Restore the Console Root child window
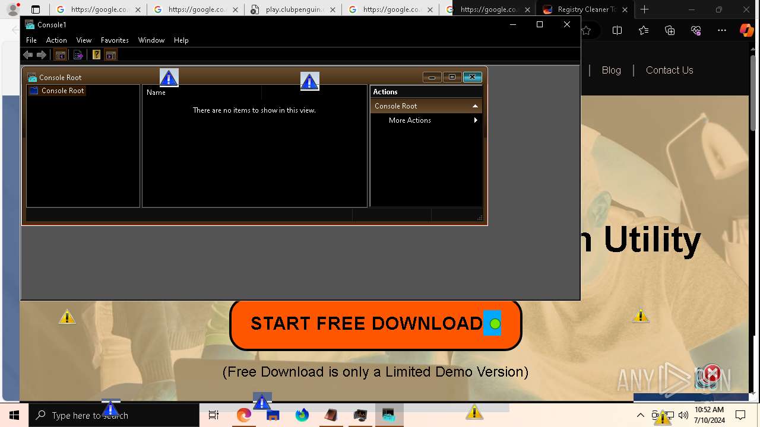This screenshot has width=760, height=427. 452,77
